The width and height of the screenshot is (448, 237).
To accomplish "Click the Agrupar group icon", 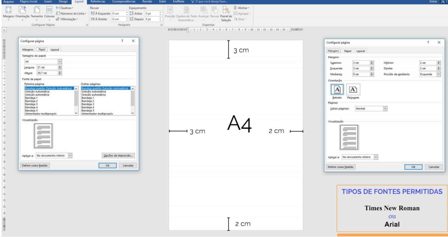I will coord(242,13).
